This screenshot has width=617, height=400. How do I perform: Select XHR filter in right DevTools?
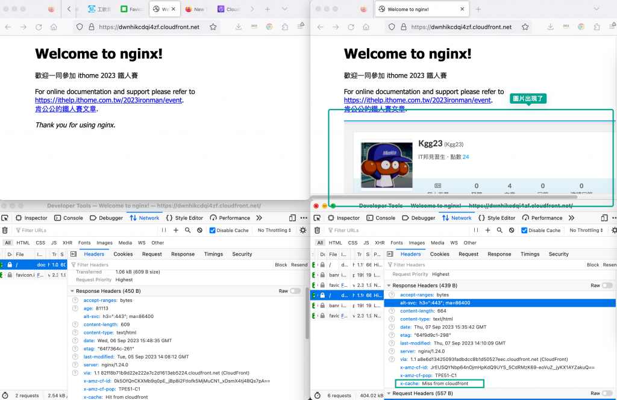click(x=380, y=243)
